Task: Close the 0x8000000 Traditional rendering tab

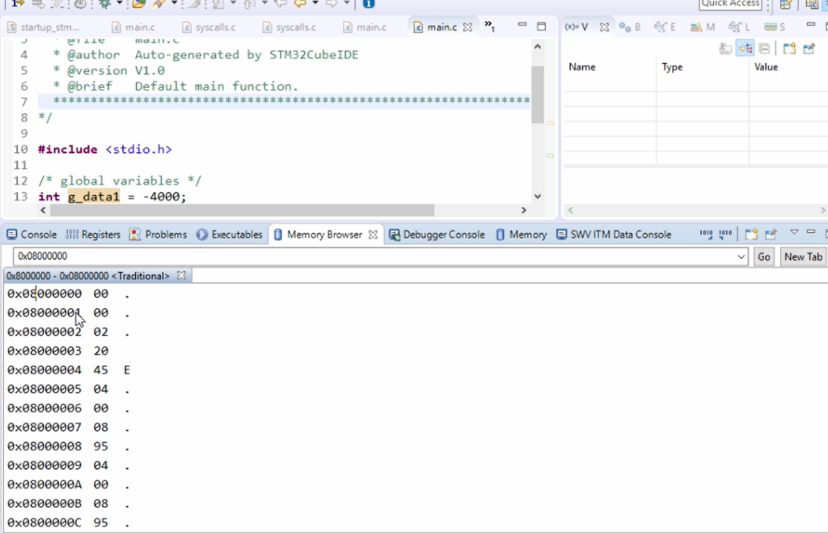Action: [181, 276]
